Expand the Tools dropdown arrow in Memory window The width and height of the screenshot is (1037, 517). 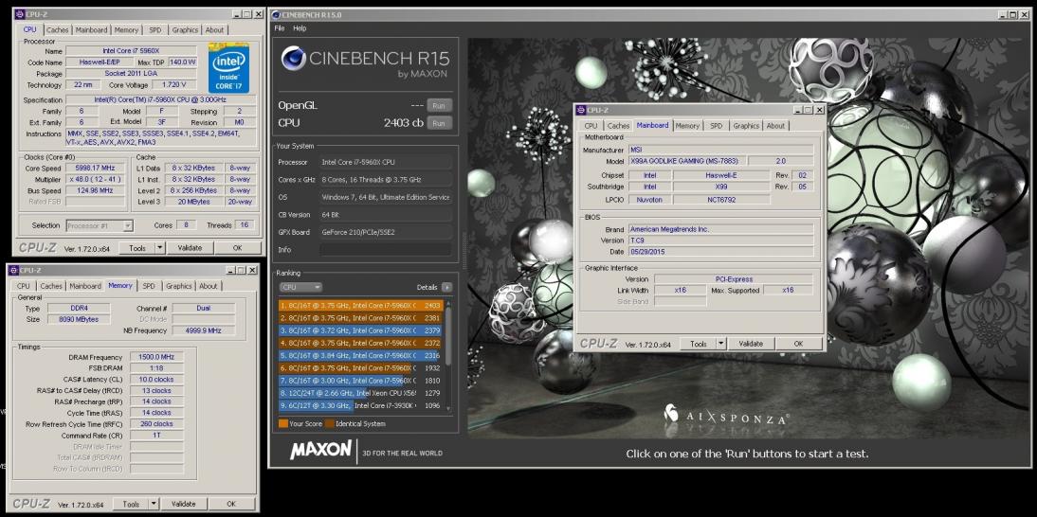point(154,504)
